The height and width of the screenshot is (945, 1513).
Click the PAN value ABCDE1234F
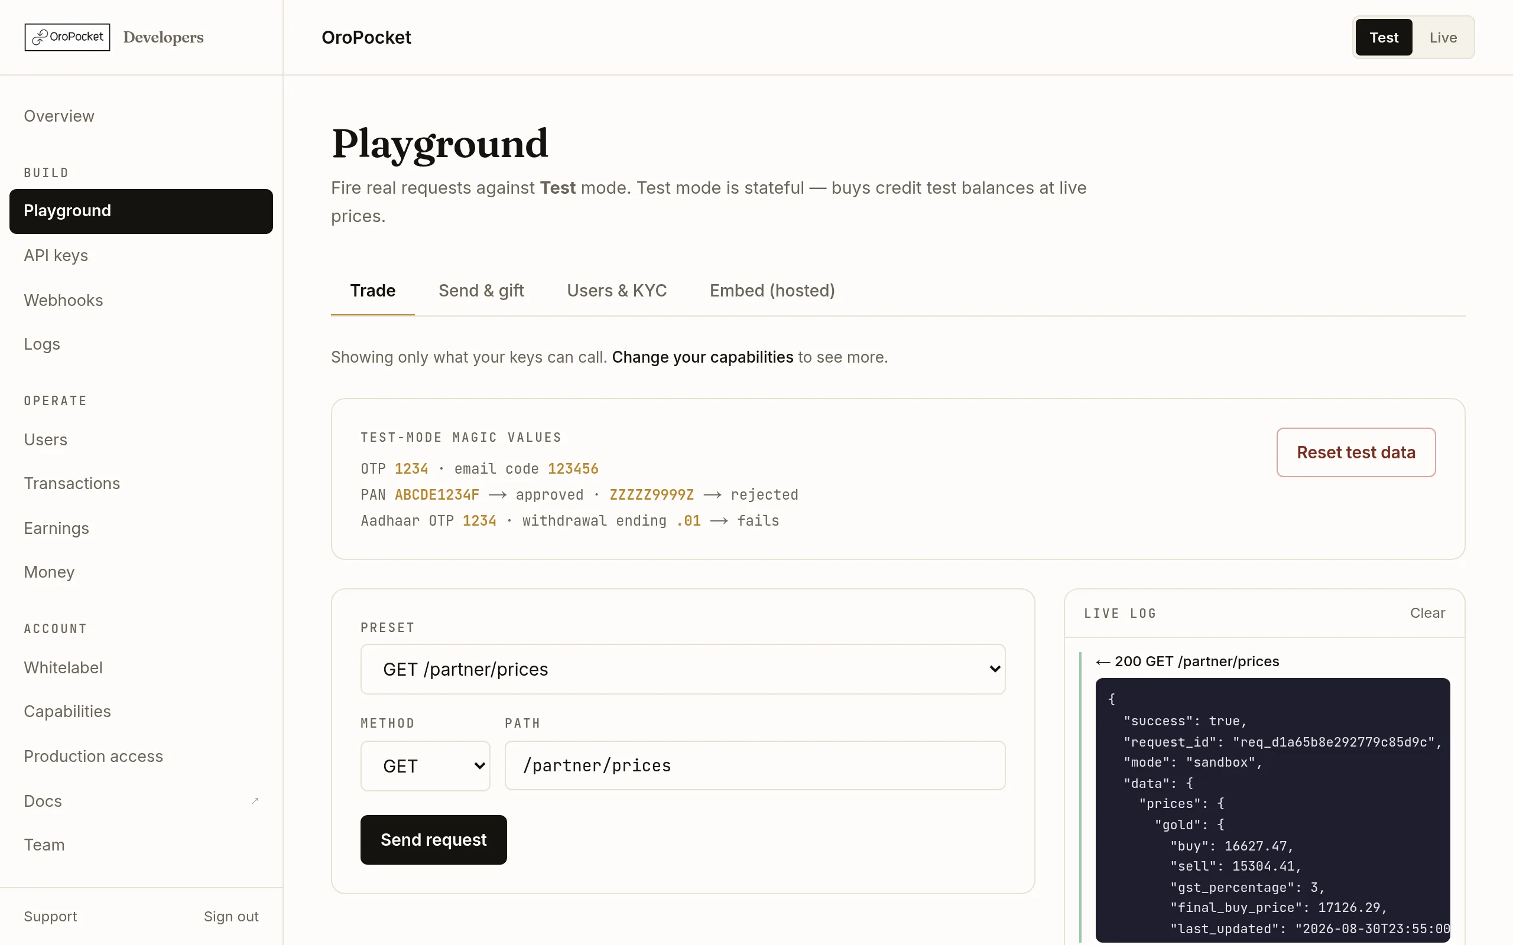coord(437,495)
